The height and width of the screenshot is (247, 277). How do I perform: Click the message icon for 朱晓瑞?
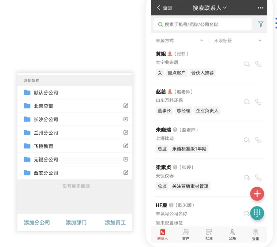pyautogui.click(x=247, y=140)
